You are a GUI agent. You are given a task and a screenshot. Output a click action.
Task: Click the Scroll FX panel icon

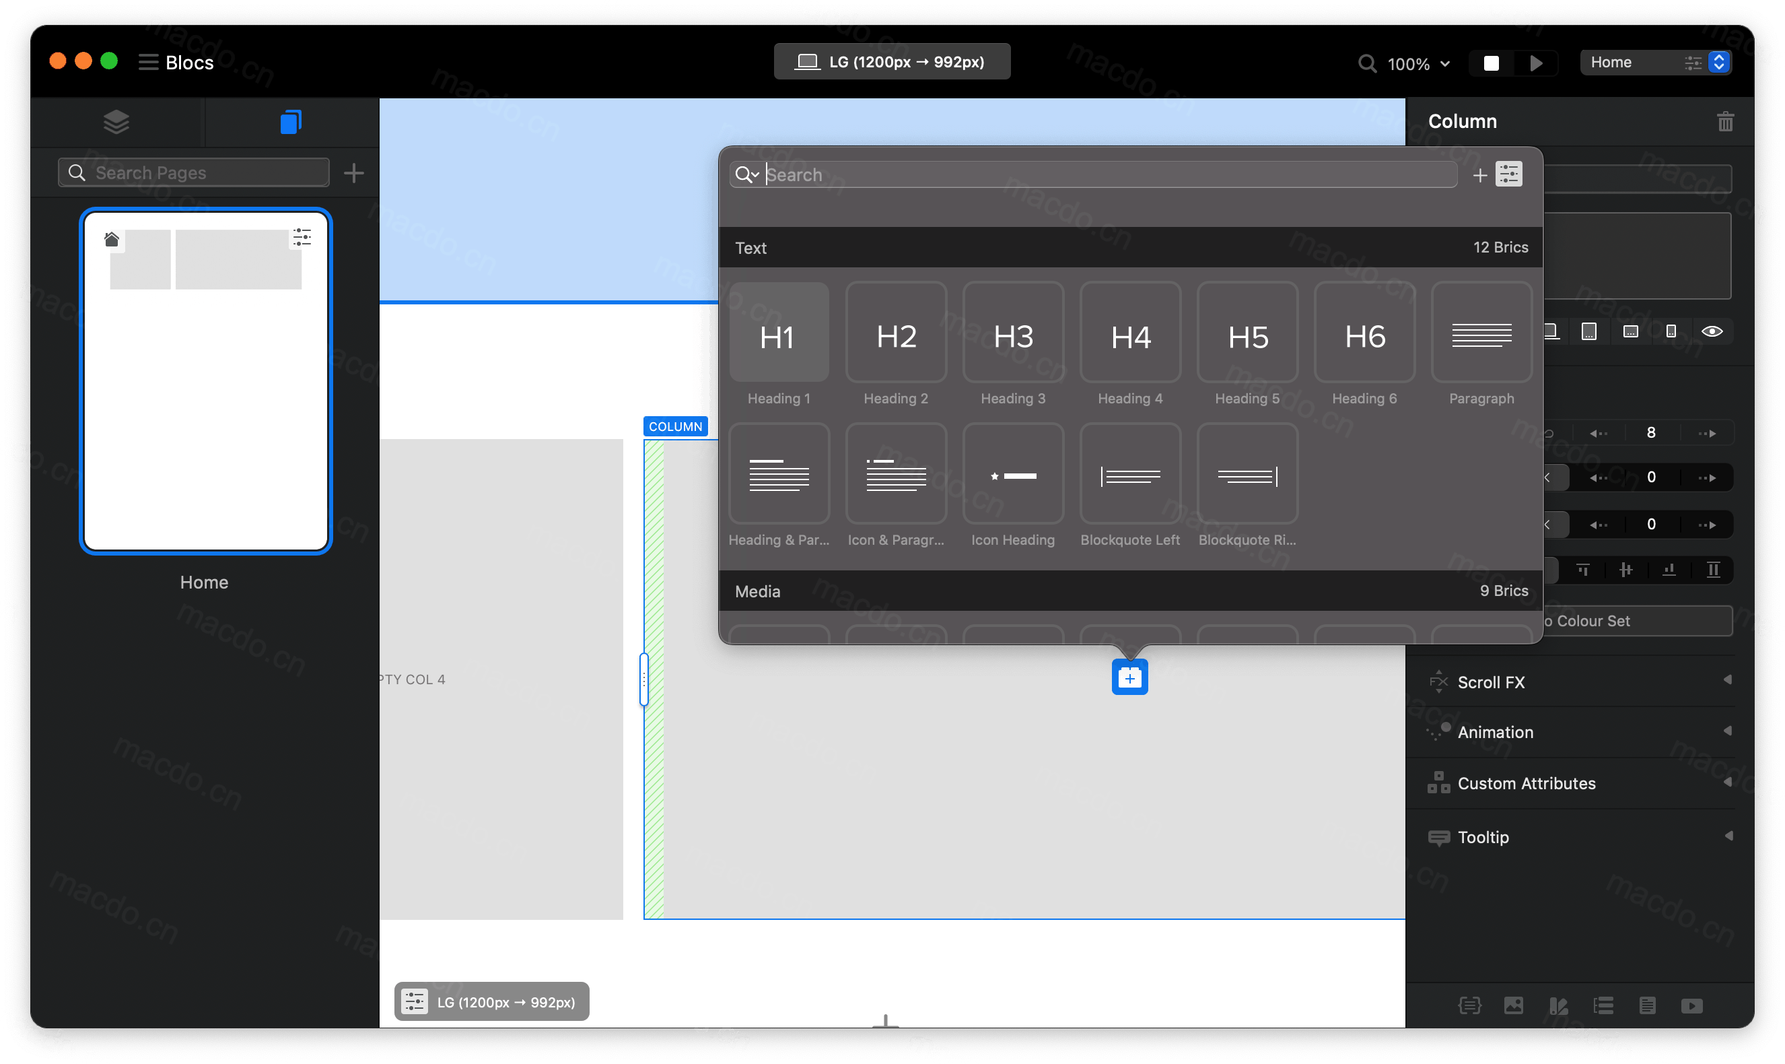coord(1438,681)
